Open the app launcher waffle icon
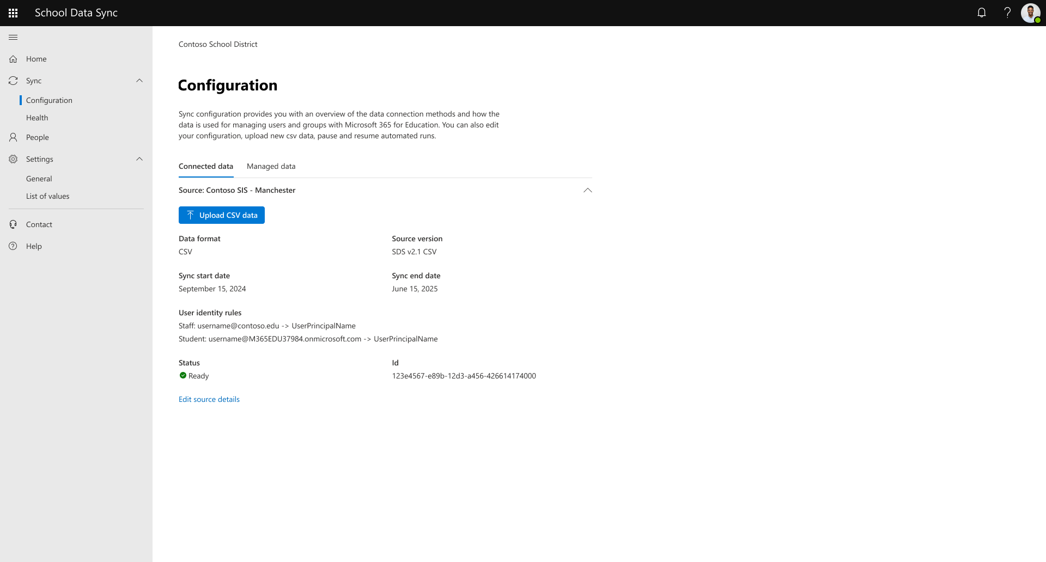 pyautogui.click(x=13, y=13)
